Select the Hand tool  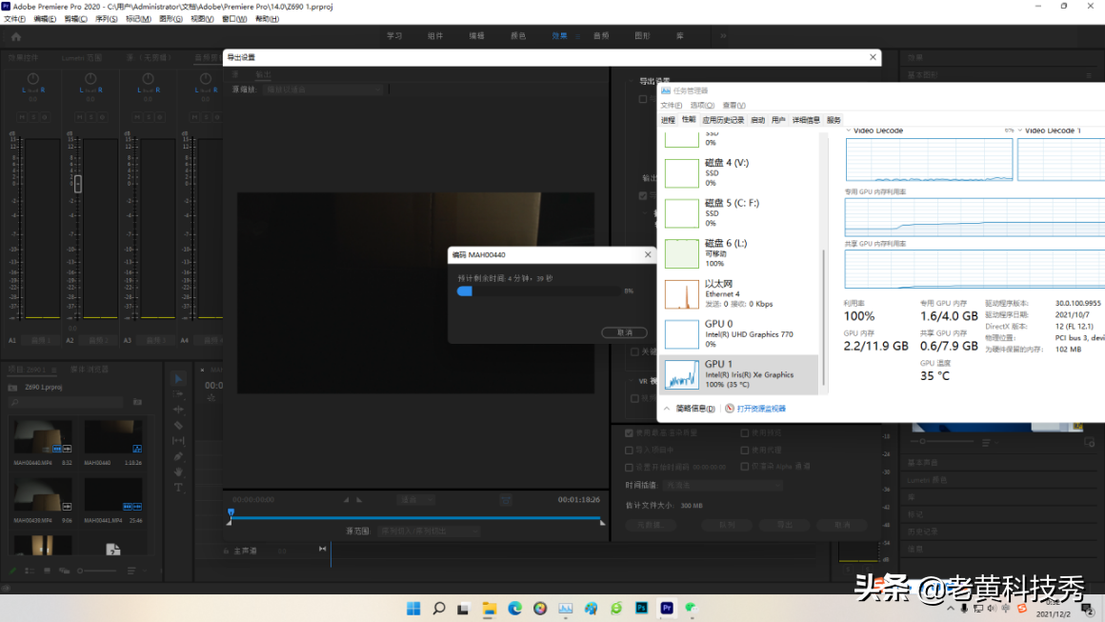178,472
